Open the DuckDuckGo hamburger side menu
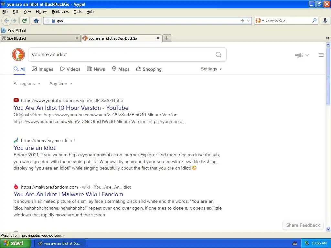Image resolution: width=331 pixels, height=248 pixels. [321, 55]
